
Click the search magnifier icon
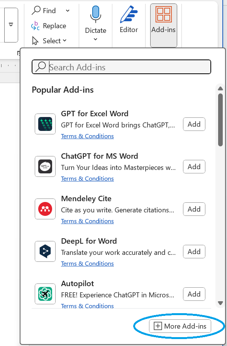coord(40,66)
